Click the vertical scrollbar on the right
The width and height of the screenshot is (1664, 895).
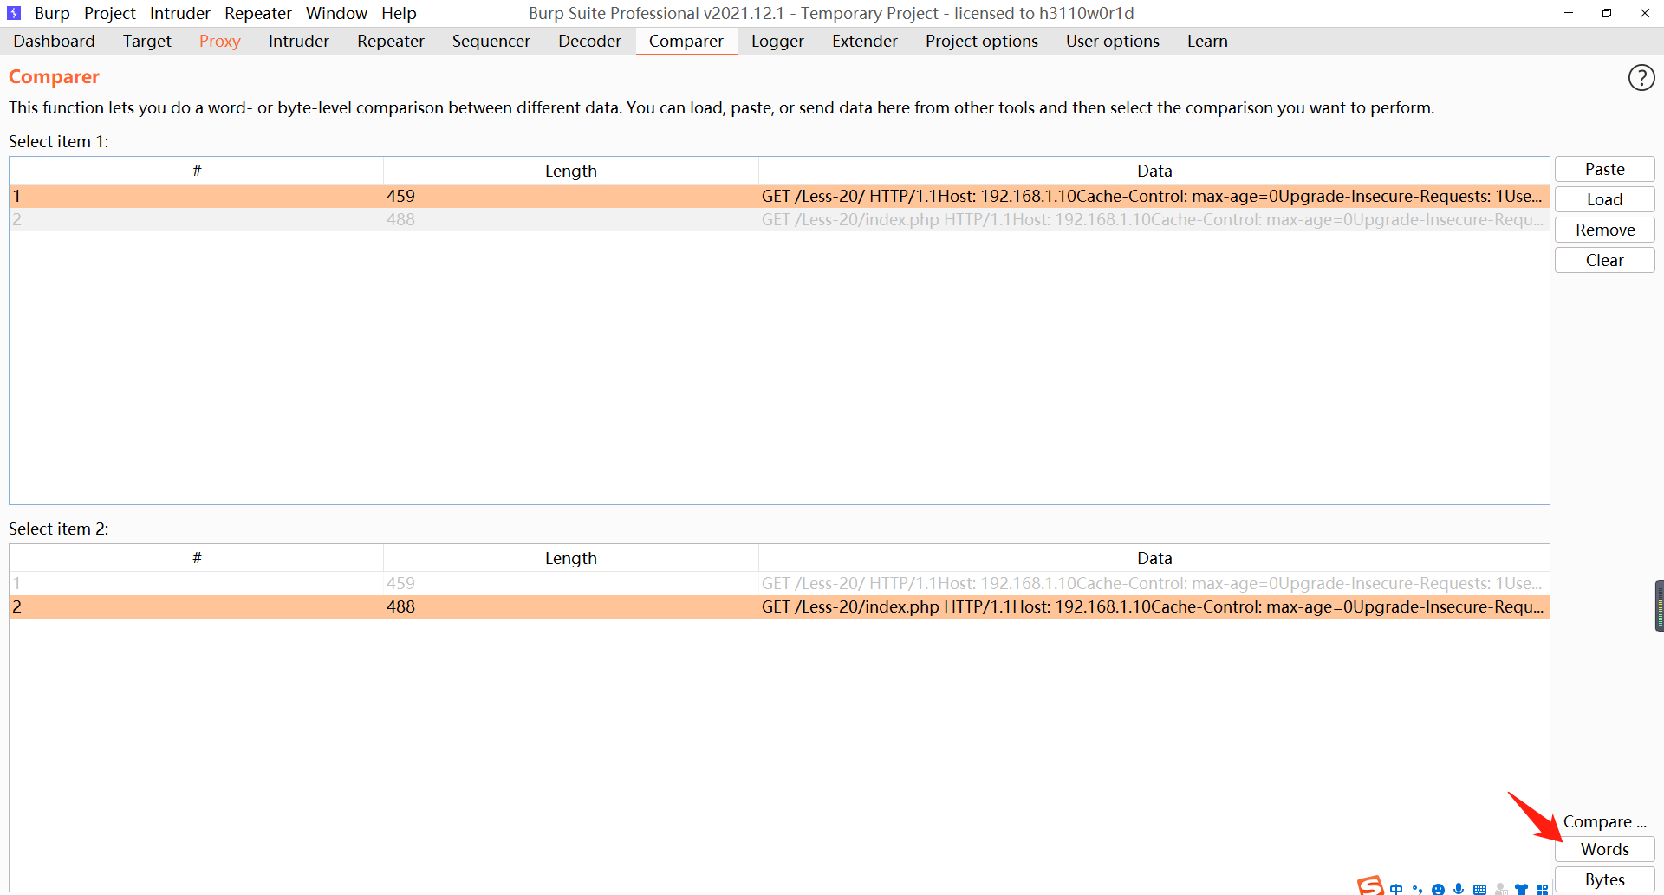pos(1658,605)
